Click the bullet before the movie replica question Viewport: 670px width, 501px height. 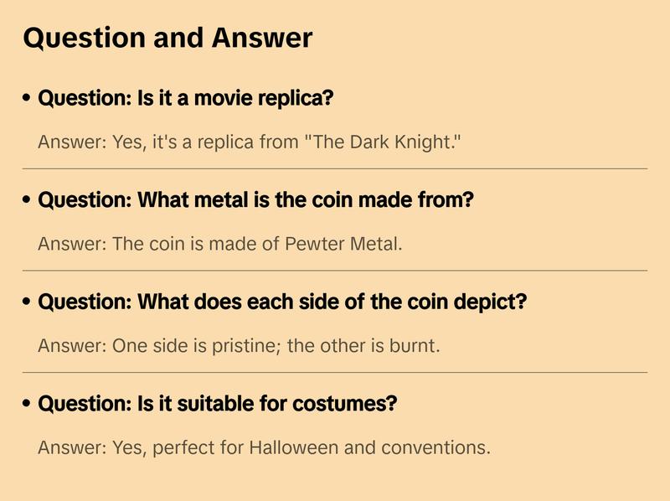tap(27, 99)
